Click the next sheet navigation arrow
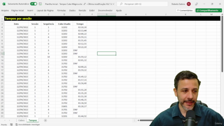 click(x=9, y=120)
